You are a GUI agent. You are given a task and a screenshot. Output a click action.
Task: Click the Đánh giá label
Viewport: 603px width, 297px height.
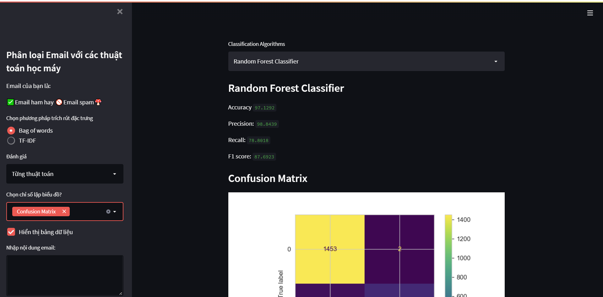[16, 157]
